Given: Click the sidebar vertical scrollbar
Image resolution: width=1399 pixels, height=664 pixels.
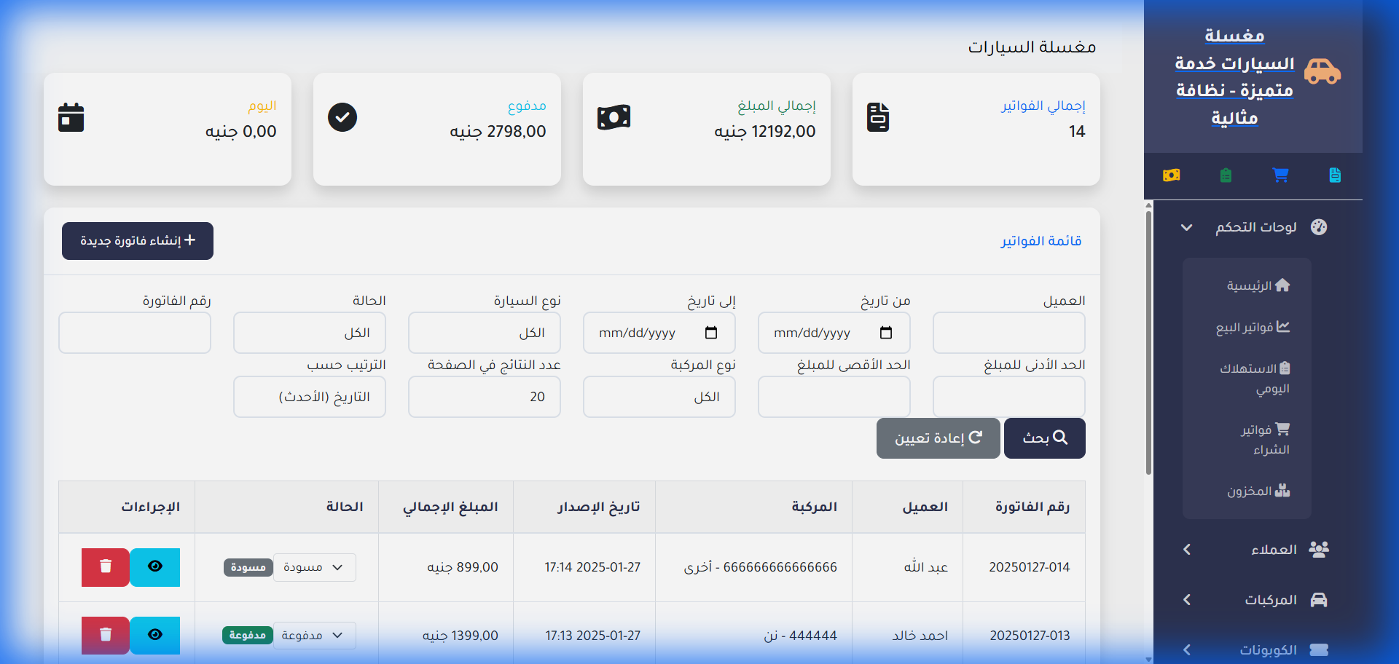Looking at the screenshot, I should pos(1149,342).
